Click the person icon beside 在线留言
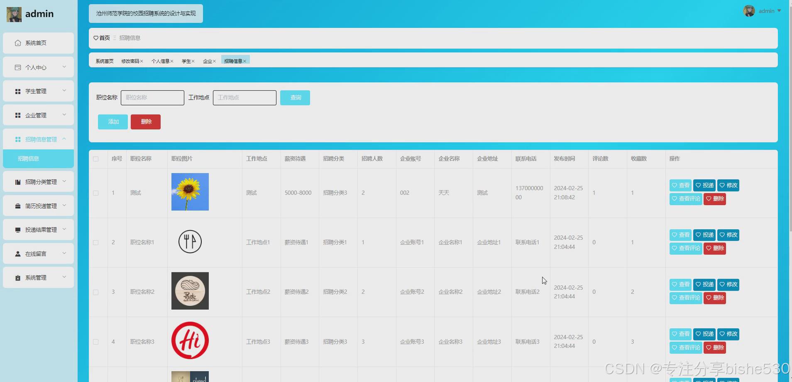792x382 pixels. 18,254
